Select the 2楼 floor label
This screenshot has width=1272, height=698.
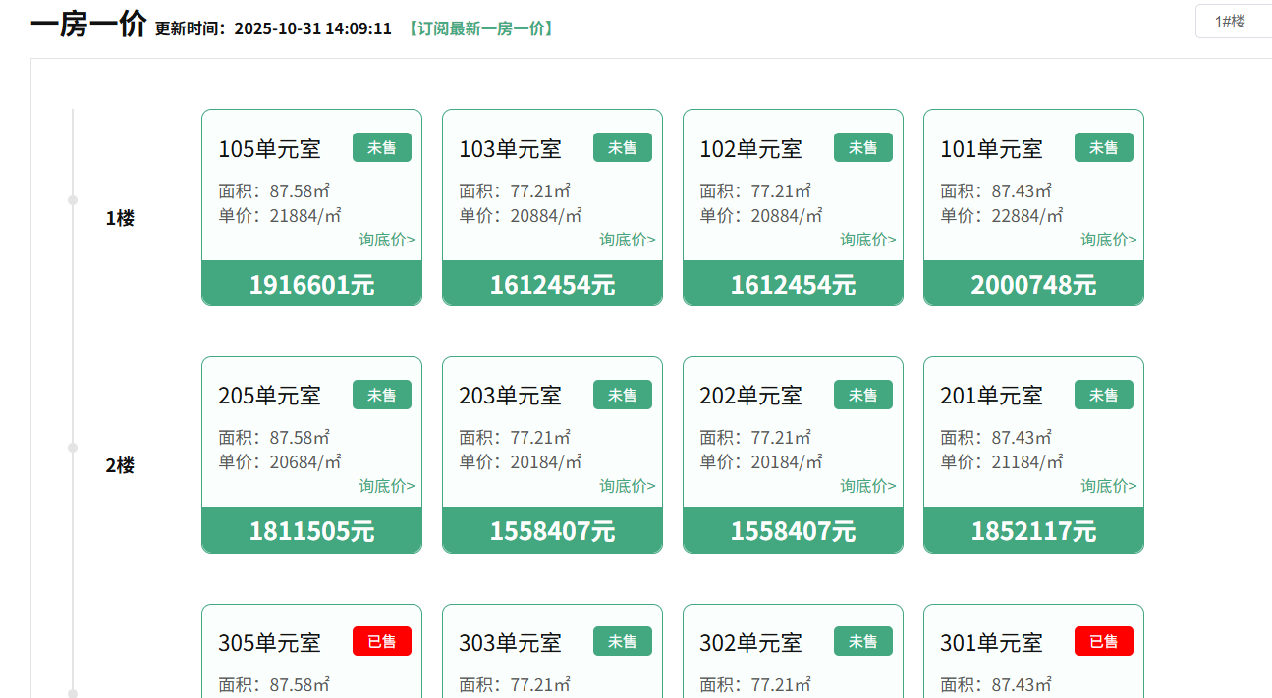120,465
